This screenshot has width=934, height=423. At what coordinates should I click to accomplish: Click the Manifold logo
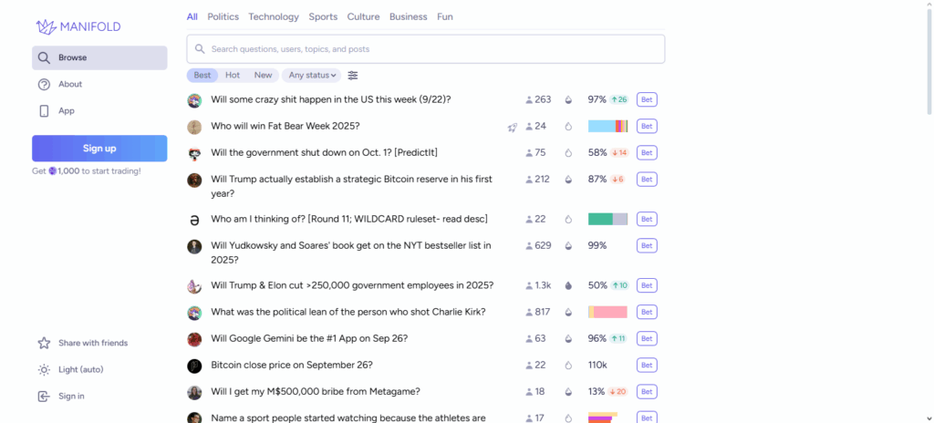(x=78, y=26)
